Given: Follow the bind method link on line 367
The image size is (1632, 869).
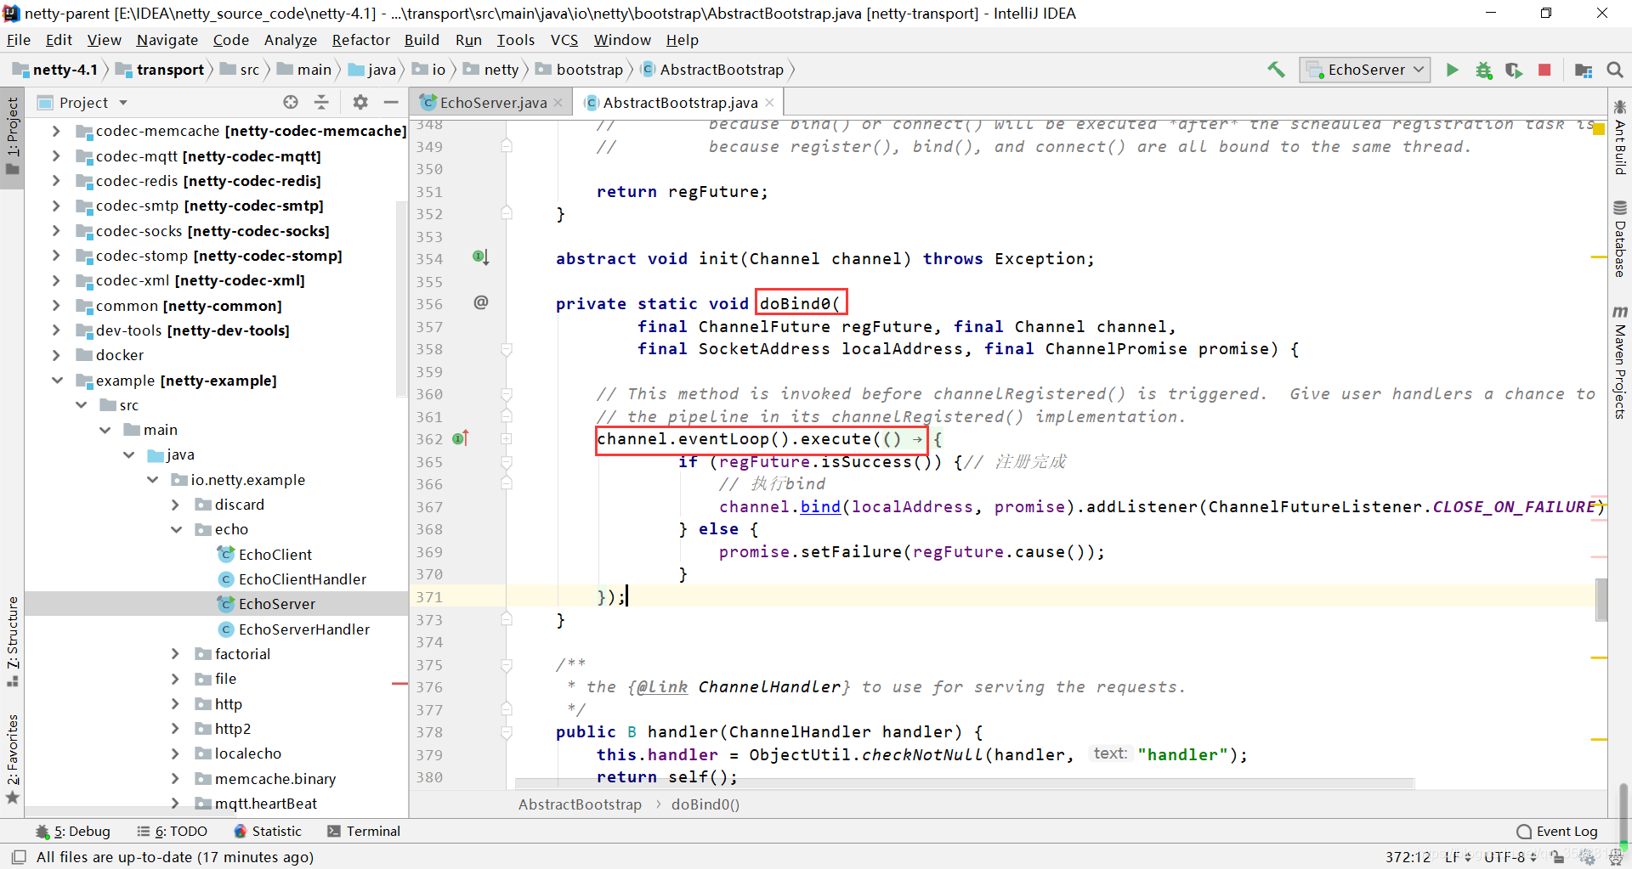Looking at the screenshot, I should pos(820,507).
